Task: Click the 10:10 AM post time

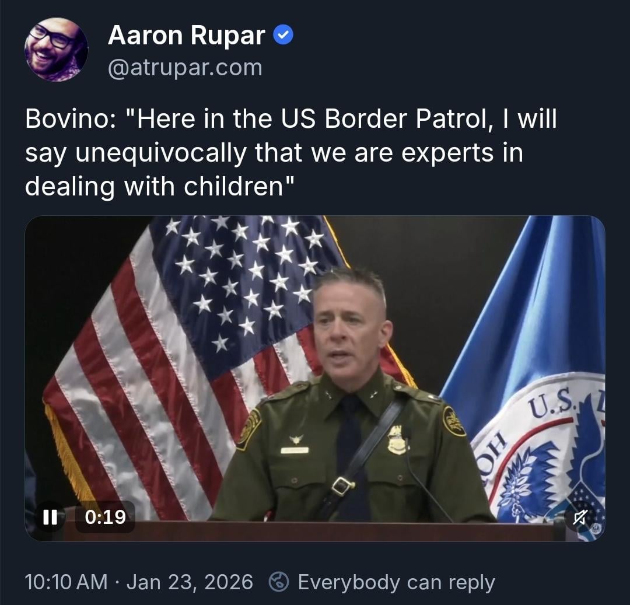Action: (x=66, y=582)
